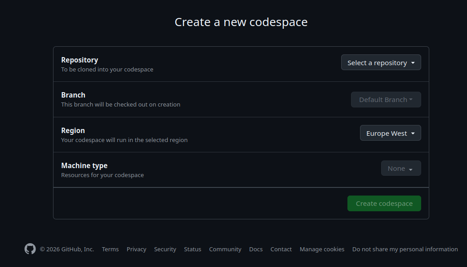Image resolution: width=467 pixels, height=267 pixels.
Task: Click the Contact footer link
Action: pyautogui.click(x=281, y=249)
